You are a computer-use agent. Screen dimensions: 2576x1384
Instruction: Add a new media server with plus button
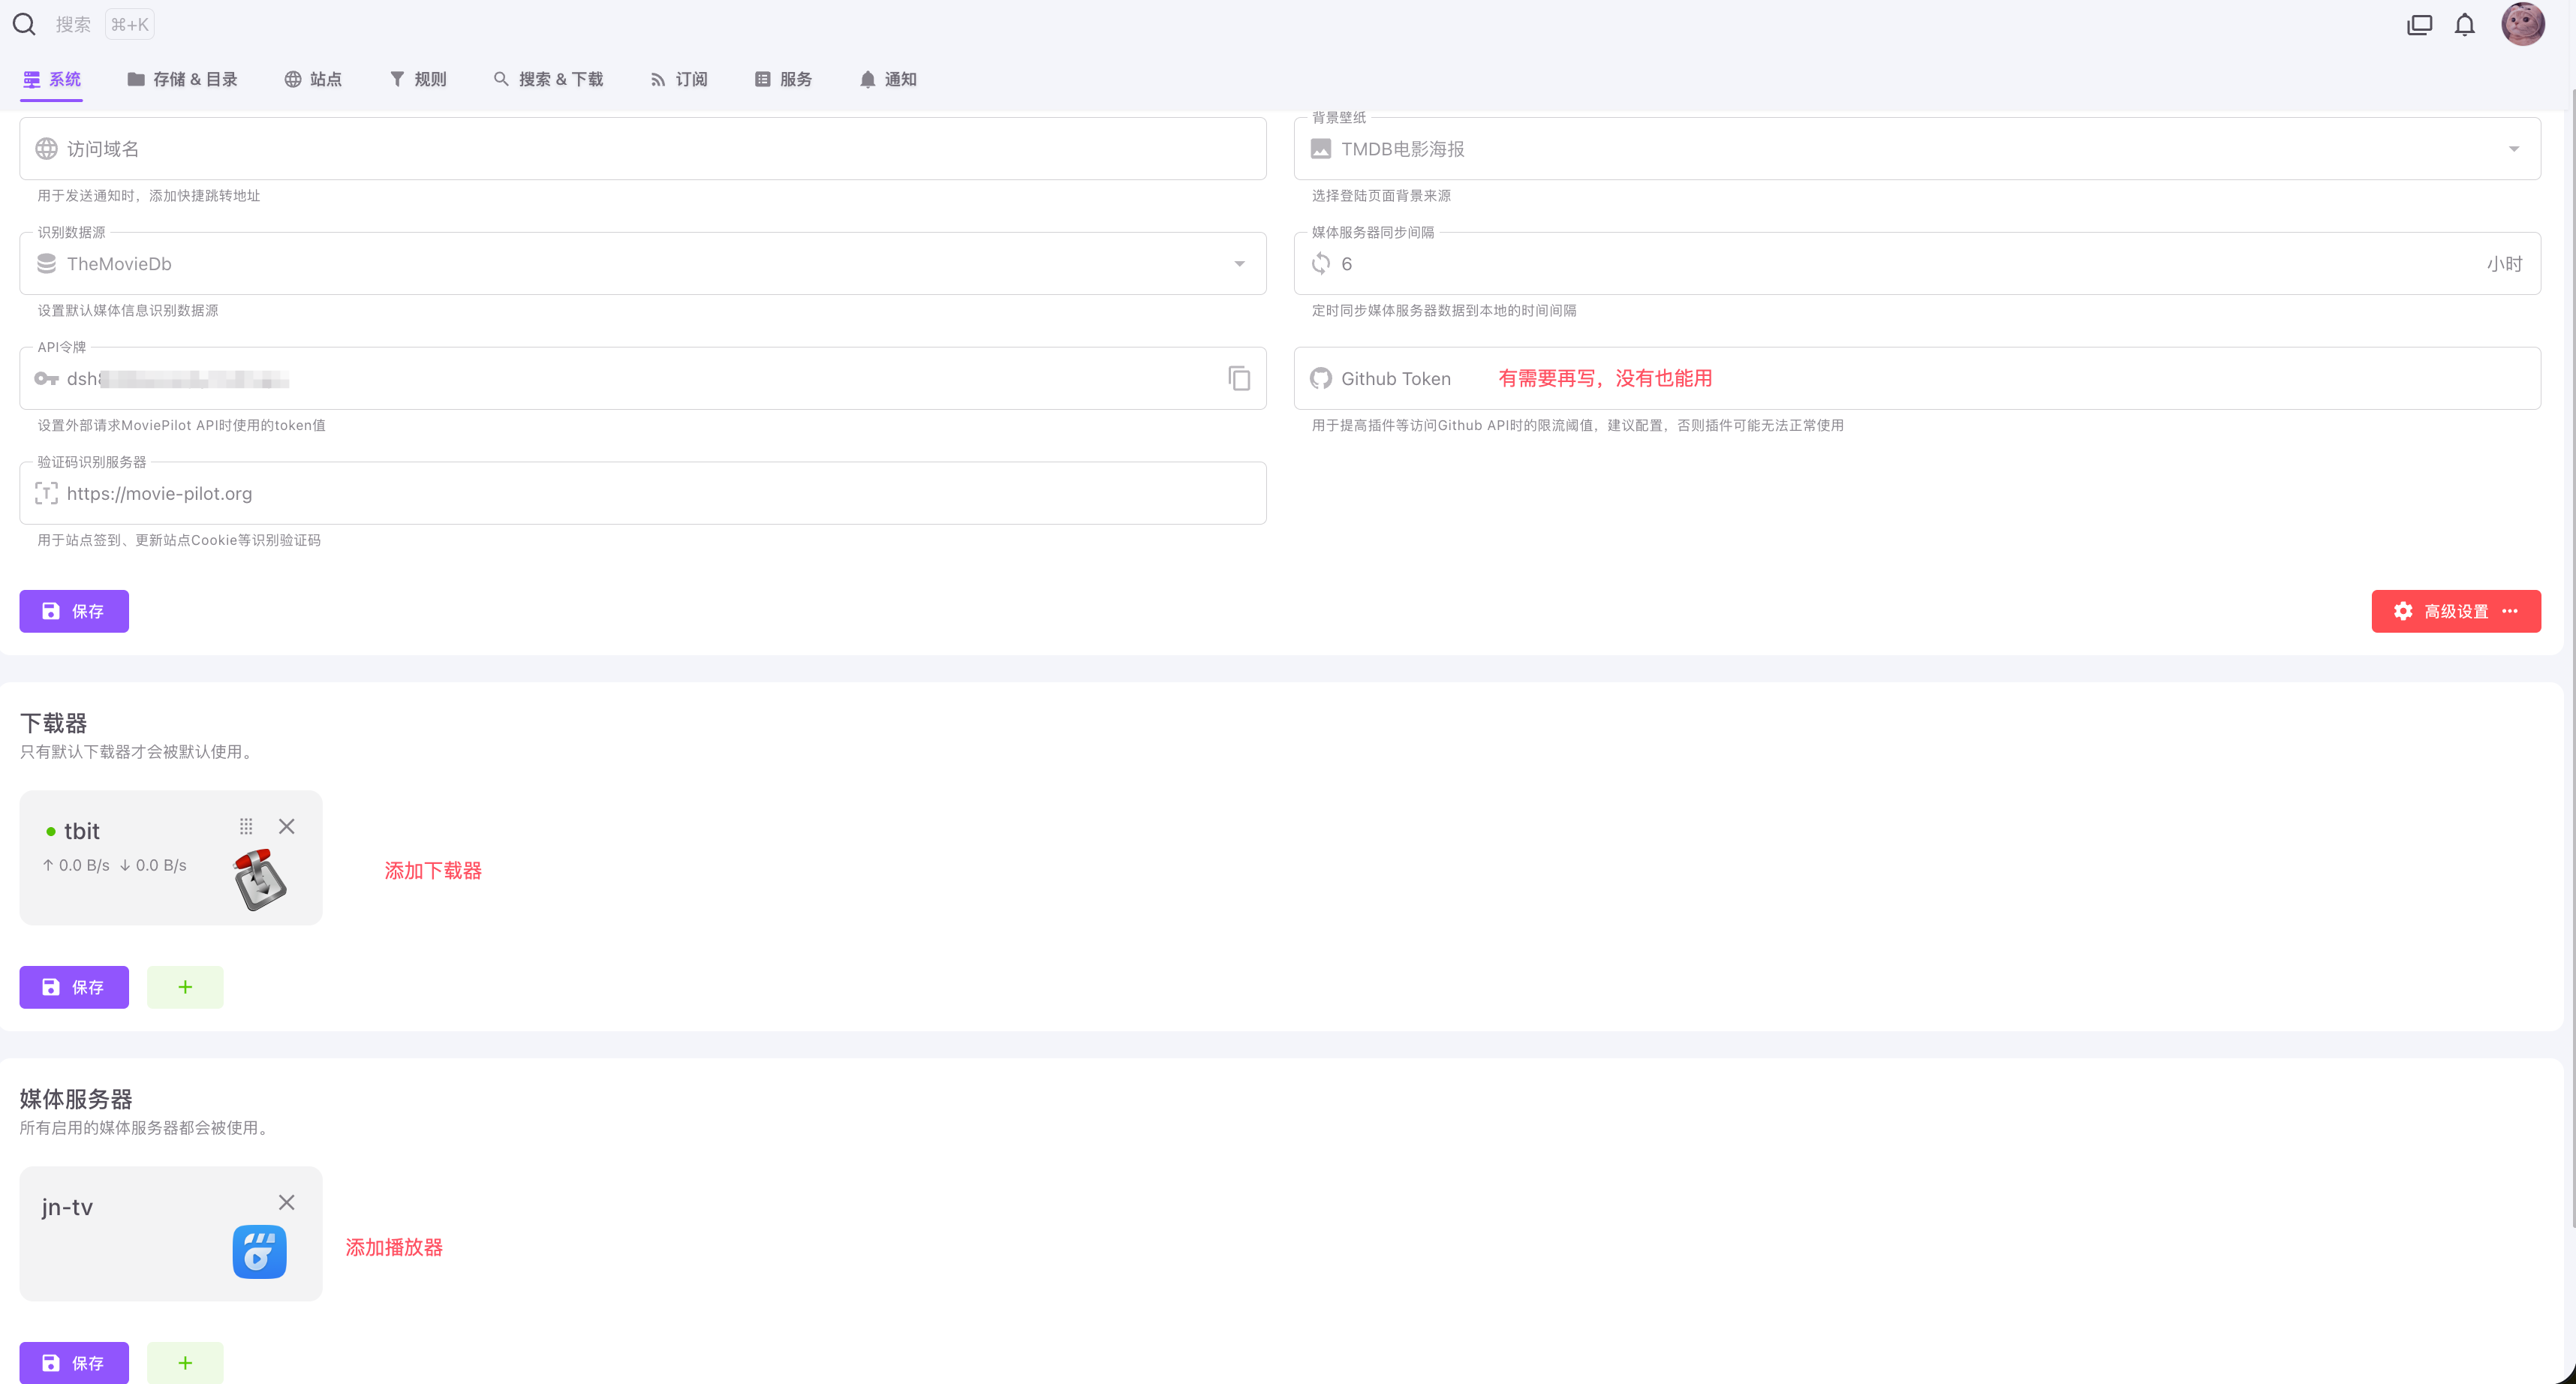click(185, 1363)
